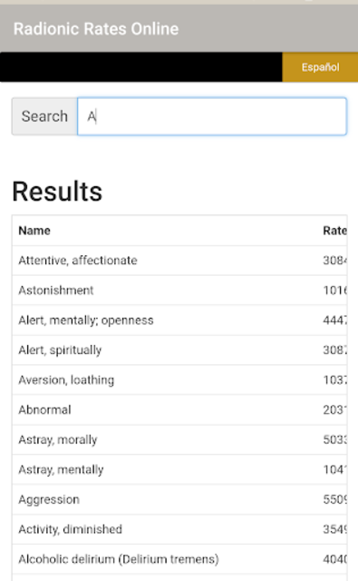This screenshot has width=358, height=581.
Task: Switch language with the Español button
Action: point(320,67)
